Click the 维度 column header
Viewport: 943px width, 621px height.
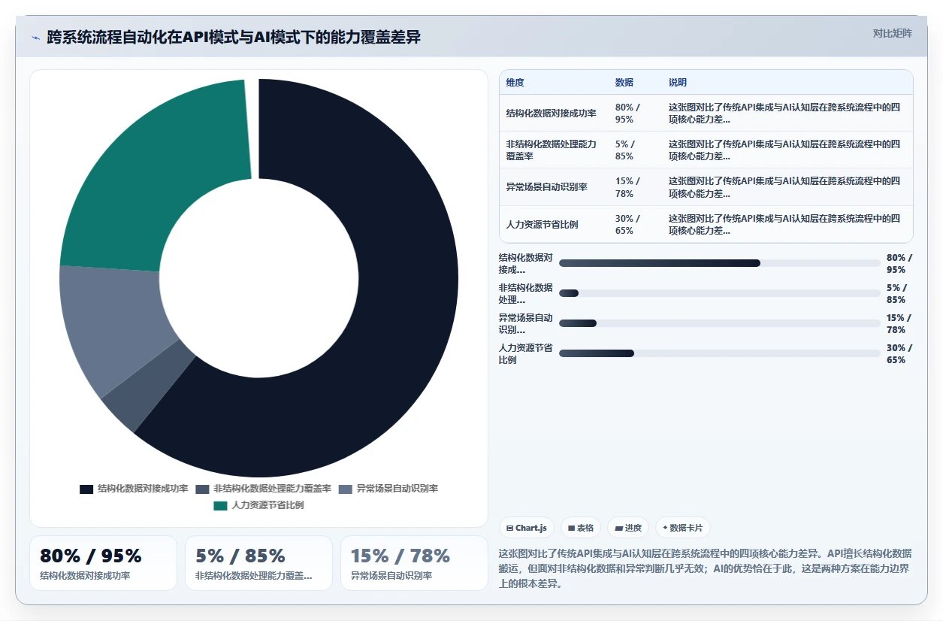tap(515, 83)
